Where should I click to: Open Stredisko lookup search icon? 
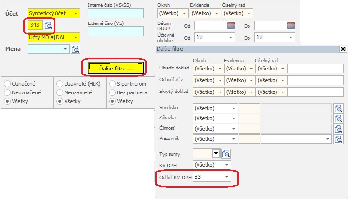pos(338,108)
